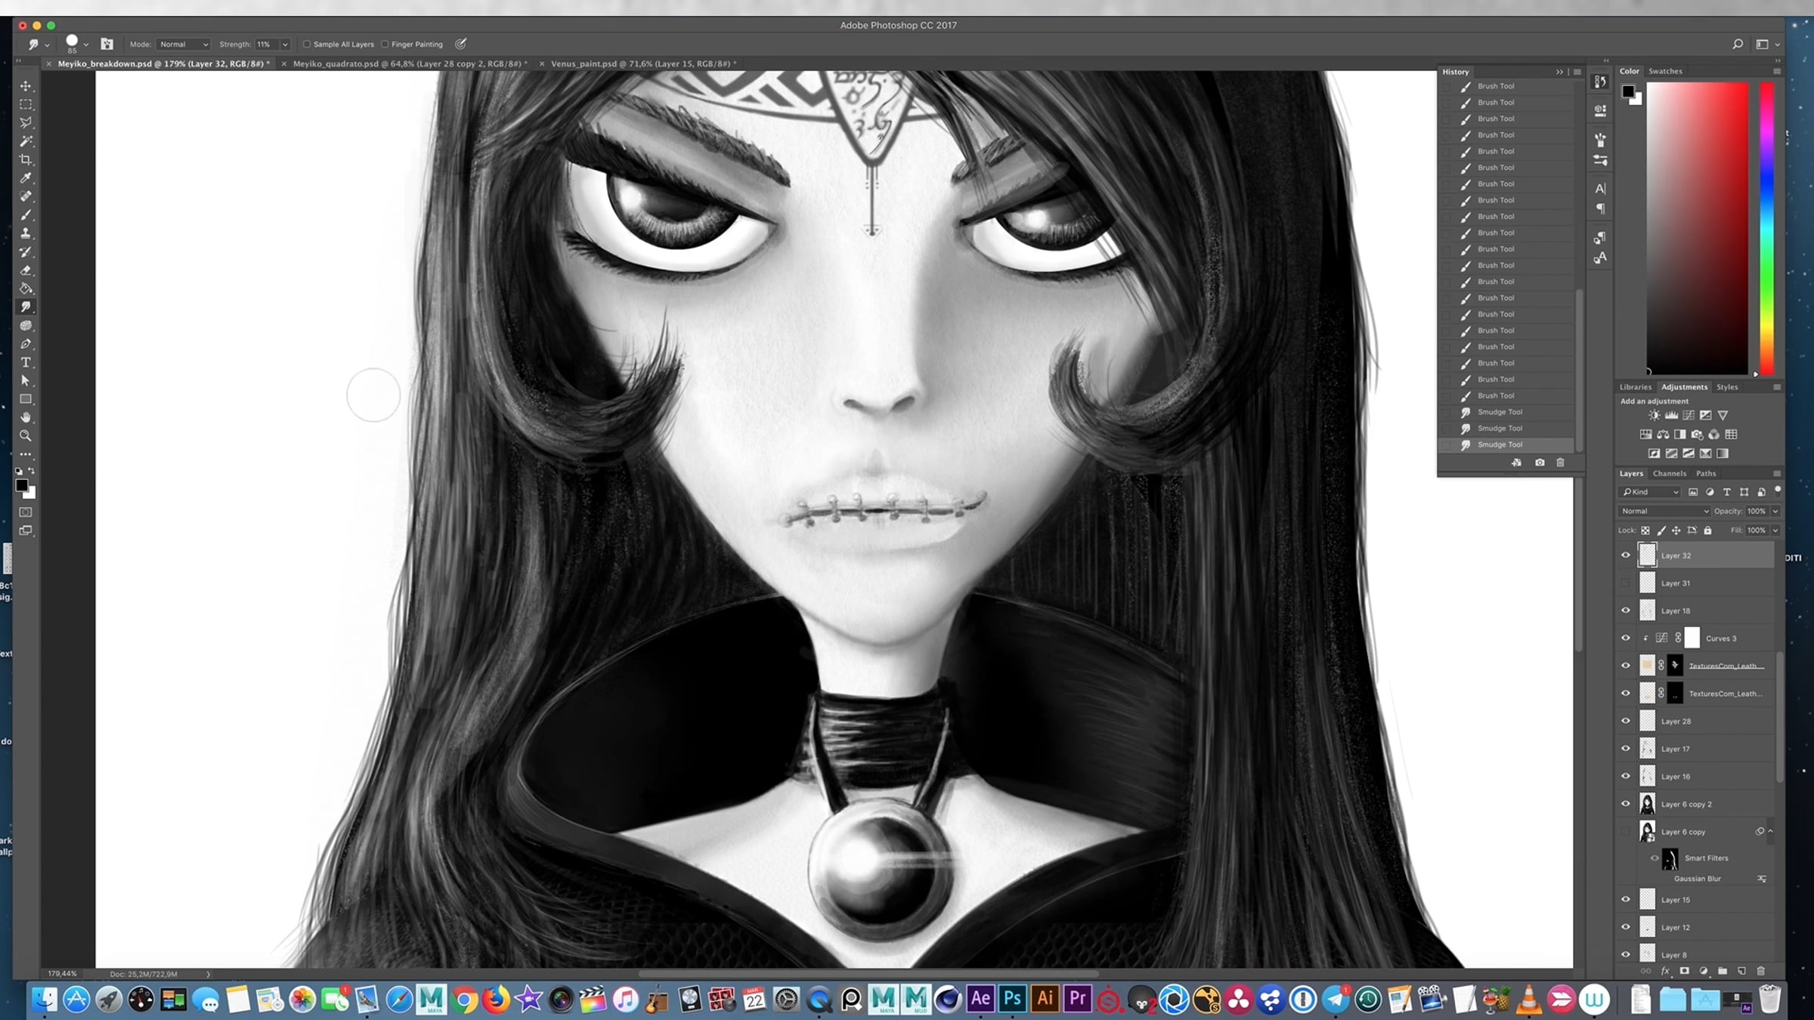Switch to the Channels tab

[x=1669, y=474]
